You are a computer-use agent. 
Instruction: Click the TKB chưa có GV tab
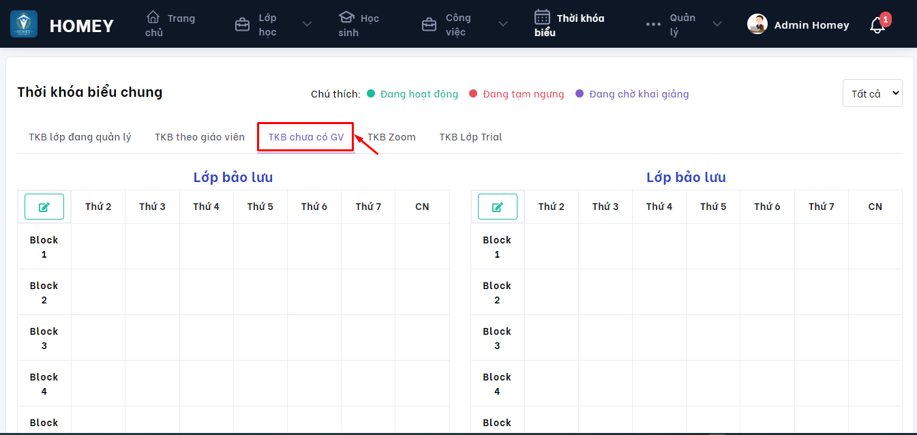tap(306, 137)
